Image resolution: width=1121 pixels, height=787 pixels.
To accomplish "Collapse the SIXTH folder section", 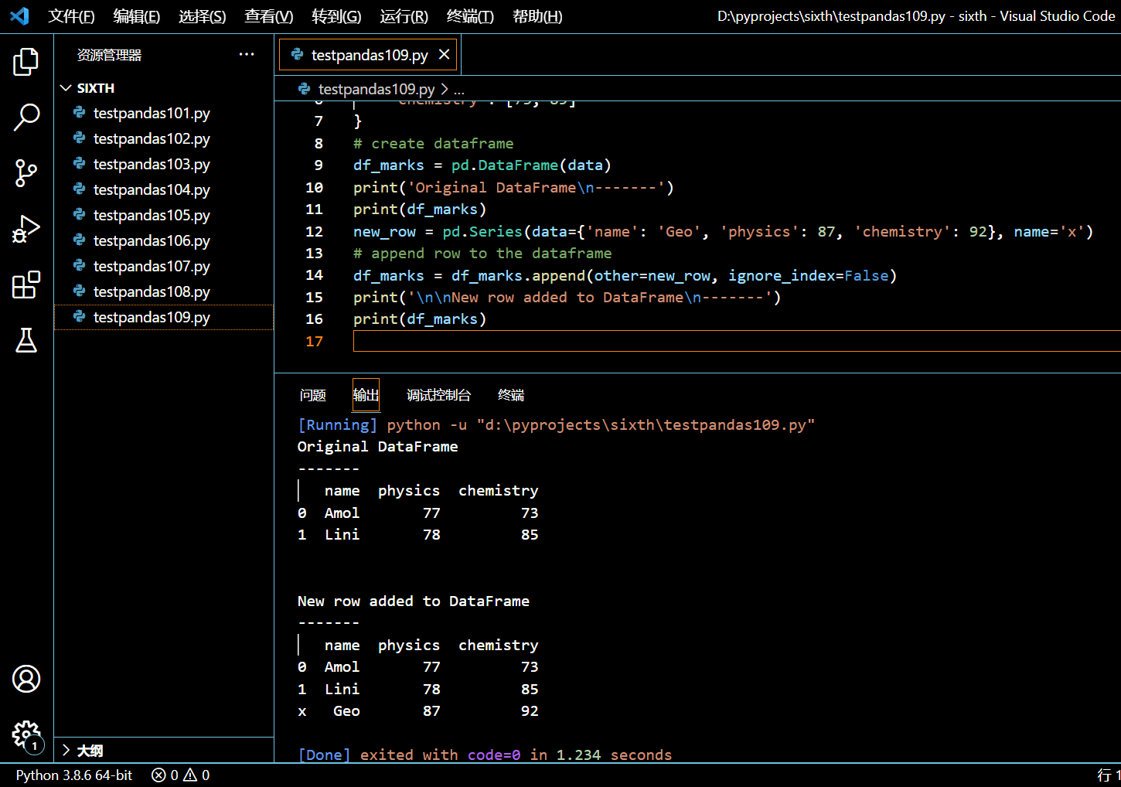I will (66, 88).
